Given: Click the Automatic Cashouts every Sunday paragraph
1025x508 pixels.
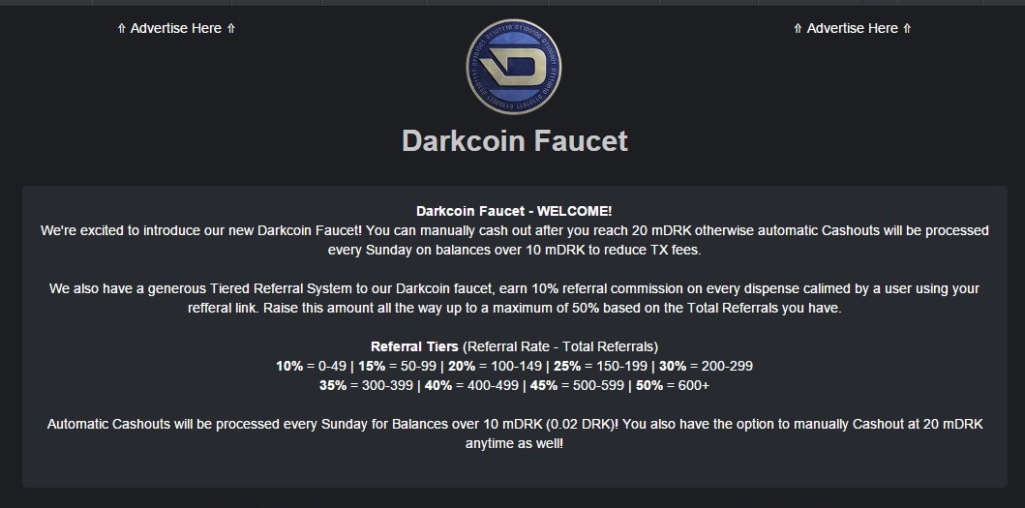Looking at the screenshot, I should click(515, 433).
